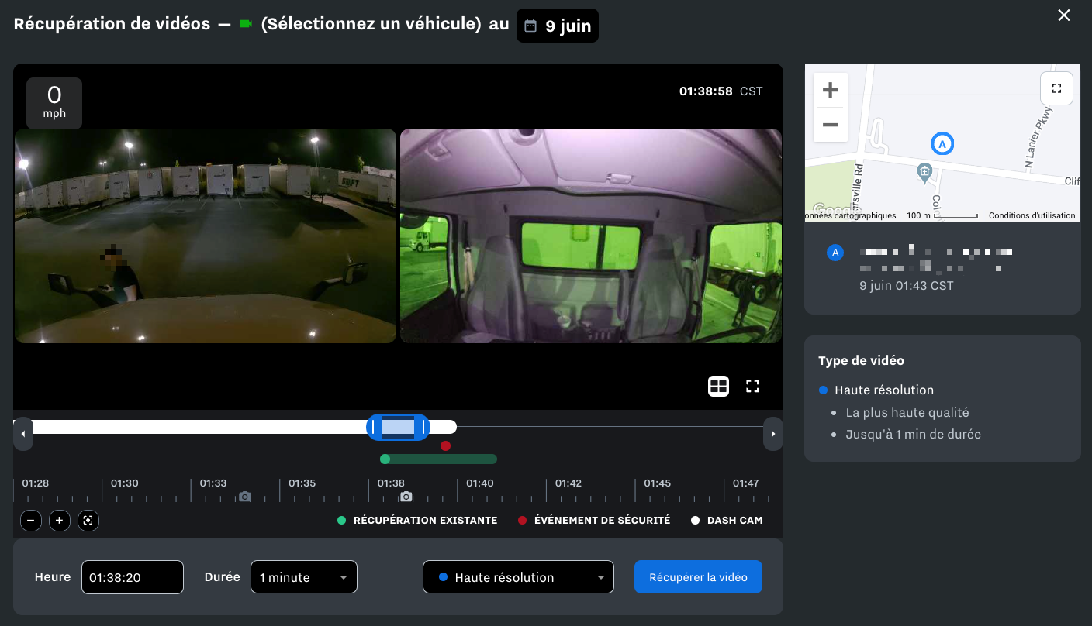The width and height of the screenshot is (1092, 626).
Task: Enter fullscreen video mode
Action: pyautogui.click(x=752, y=386)
